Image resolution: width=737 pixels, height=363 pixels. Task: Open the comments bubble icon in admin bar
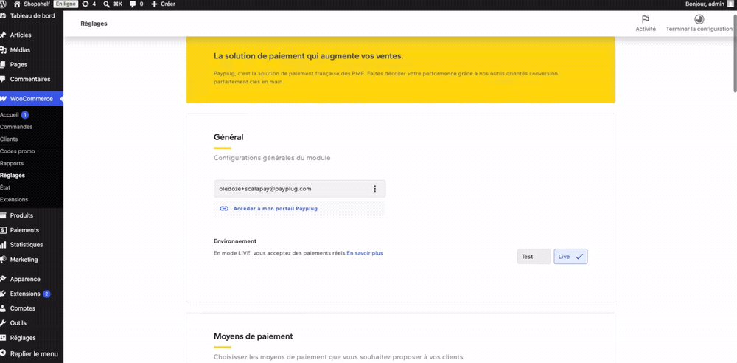tap(133, 4)
